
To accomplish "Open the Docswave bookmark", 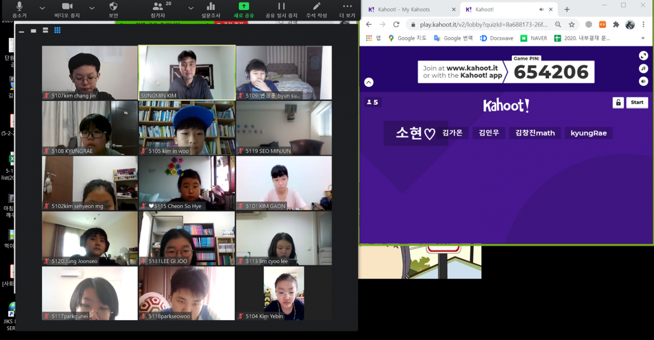I will point(497,38).
